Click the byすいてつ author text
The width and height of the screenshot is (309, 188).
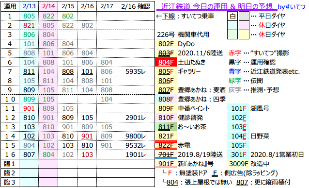point(292,7)
